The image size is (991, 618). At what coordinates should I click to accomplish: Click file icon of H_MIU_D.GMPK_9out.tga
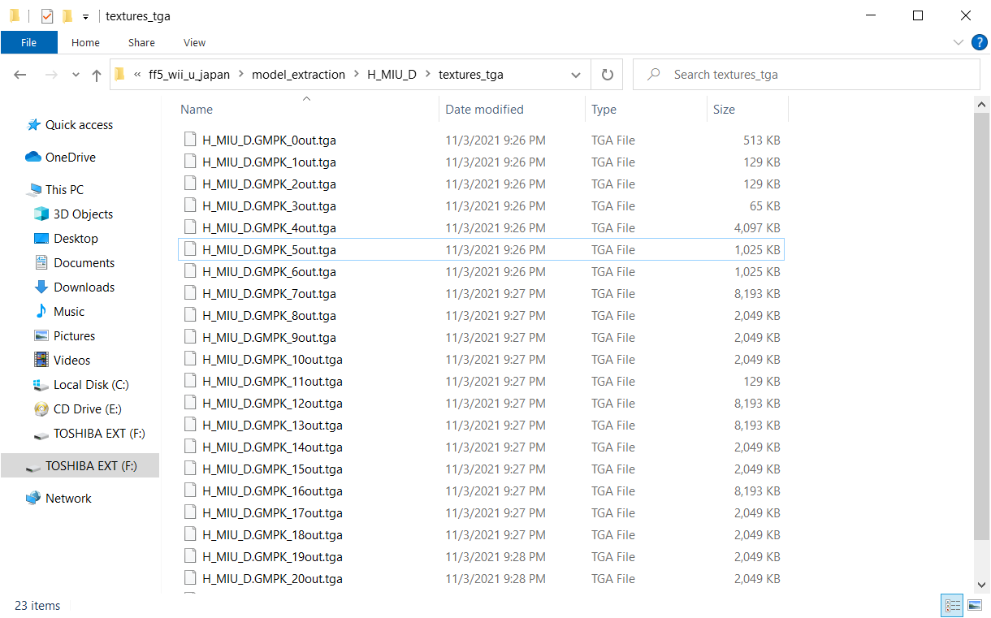(x=190, y=338)
